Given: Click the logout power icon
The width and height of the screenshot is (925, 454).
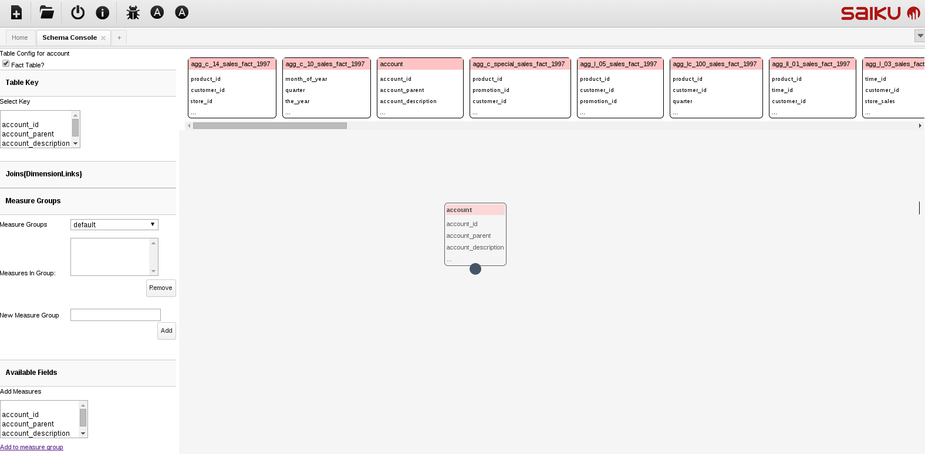Looking at the screenshot, I should [x=77, y=12].
